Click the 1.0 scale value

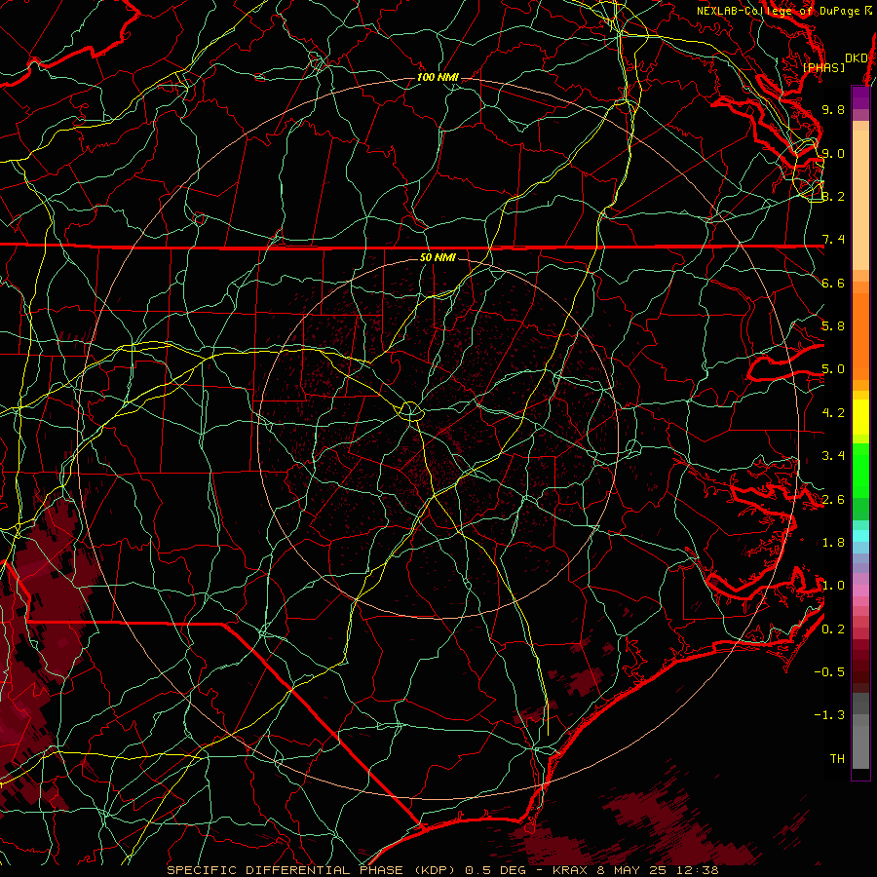(x=833, y=586)
